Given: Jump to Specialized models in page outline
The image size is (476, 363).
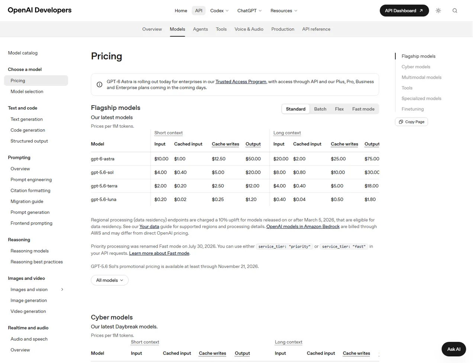Looking at the screenshot, I should click(x=421, y=99).
